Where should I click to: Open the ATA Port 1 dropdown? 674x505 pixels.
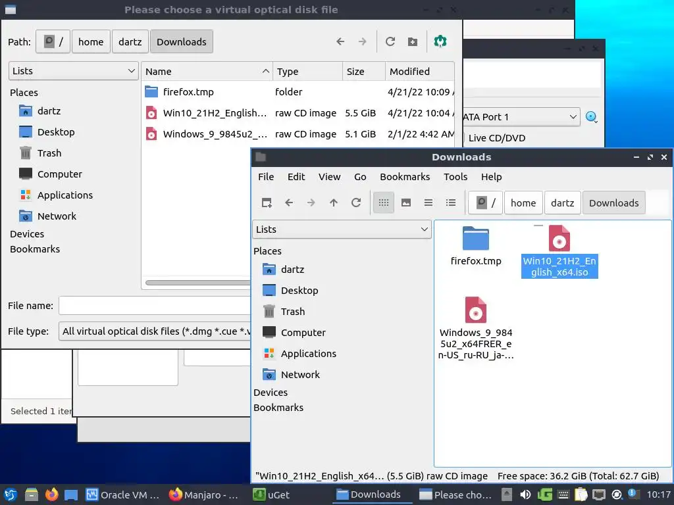coord(521,117)
